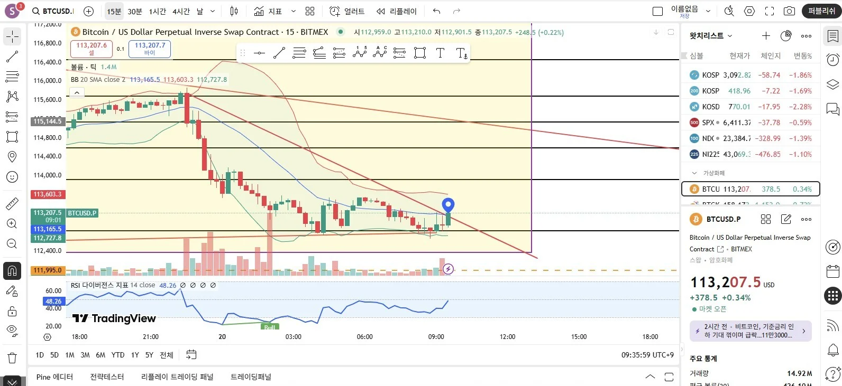Switch to the 1시간 timeframe
Screen dimensions: 842x386
pos(158,11)
